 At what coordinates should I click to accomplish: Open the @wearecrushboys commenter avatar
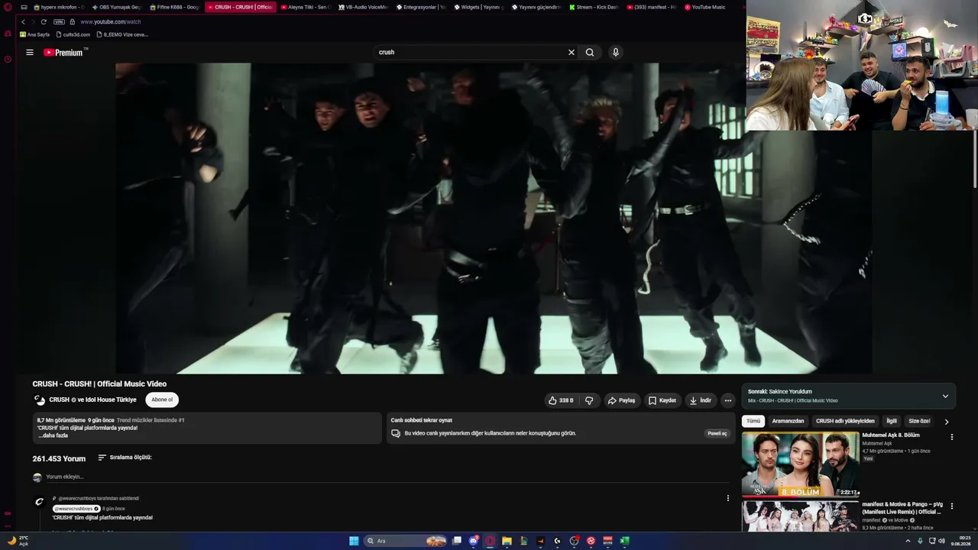(x=40, y=502)
